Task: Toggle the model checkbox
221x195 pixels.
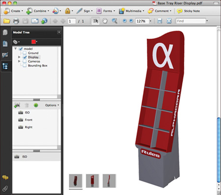Action: (21, 49)
